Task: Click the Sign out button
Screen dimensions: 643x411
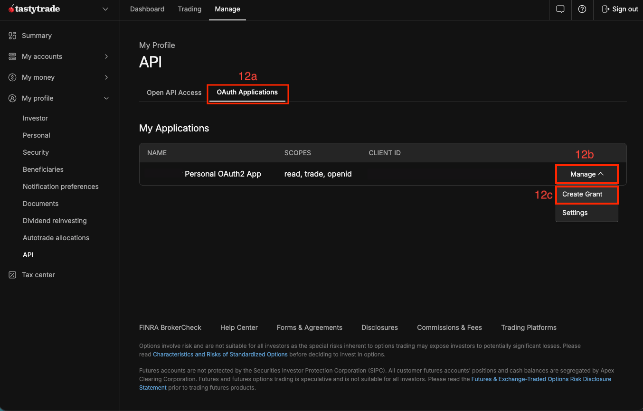Action: pyautogui.click(x=620, y=9)
